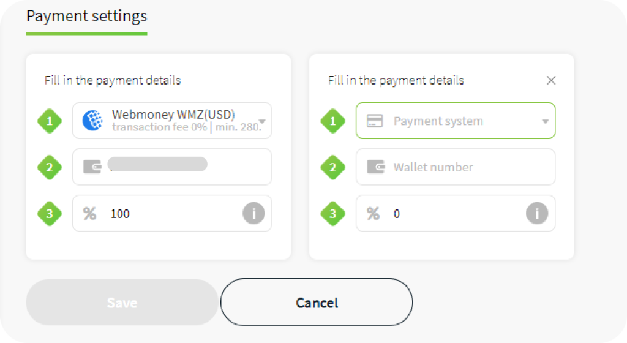The height and width of the screenshot is (343, 627).
Task: Click percent symbol icon in right card
Action: click(x=373, y=214)
